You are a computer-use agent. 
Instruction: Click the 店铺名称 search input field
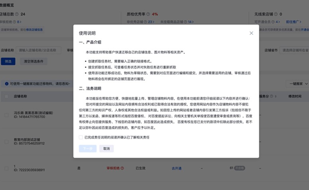(38, 50)
